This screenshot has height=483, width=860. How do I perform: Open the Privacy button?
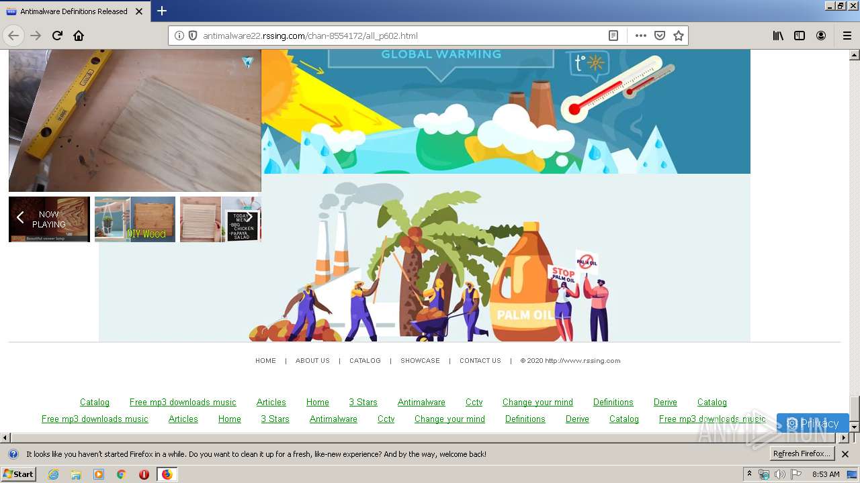click(x=812, y=423)
